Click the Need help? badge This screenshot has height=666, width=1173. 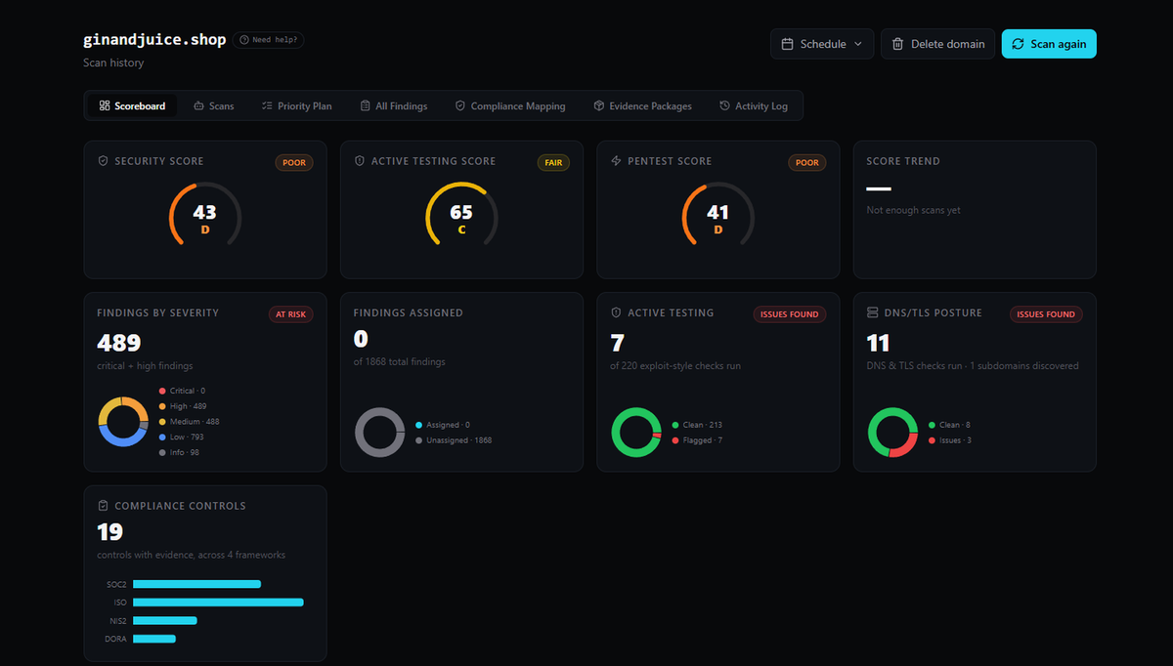pyautogui.click(x=269, y=40)
